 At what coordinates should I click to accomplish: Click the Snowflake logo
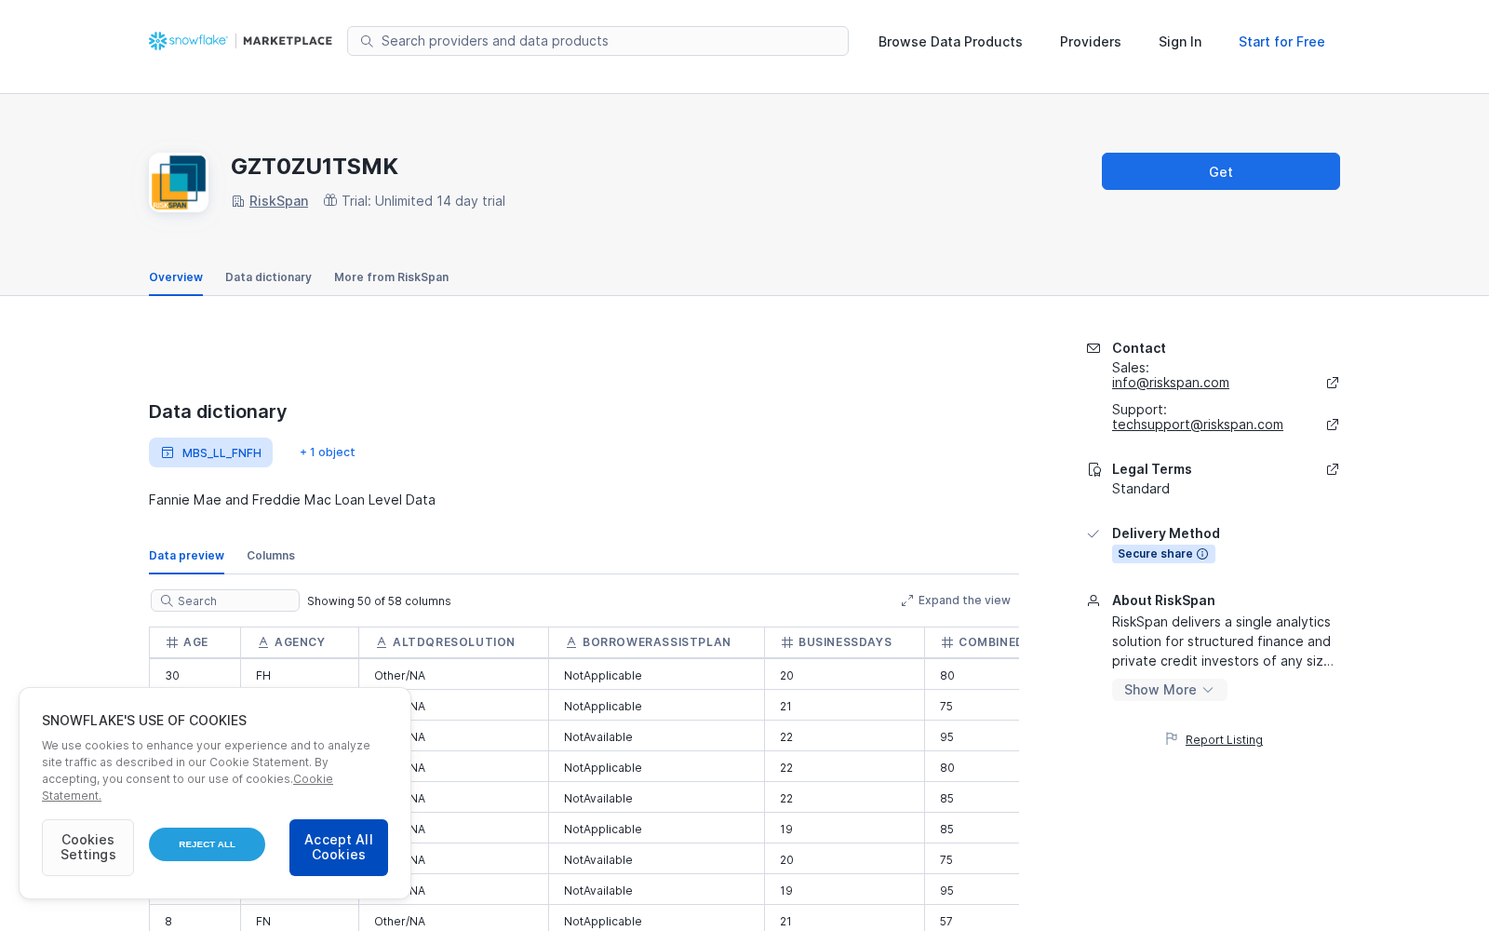point(188,41)
